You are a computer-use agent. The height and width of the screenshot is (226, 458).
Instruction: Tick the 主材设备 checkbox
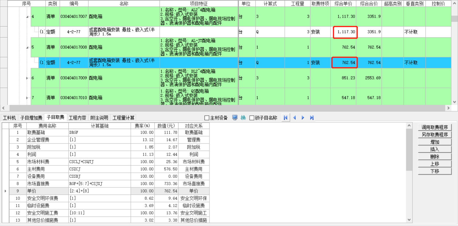pyautogui.click(x=207, y=118)
